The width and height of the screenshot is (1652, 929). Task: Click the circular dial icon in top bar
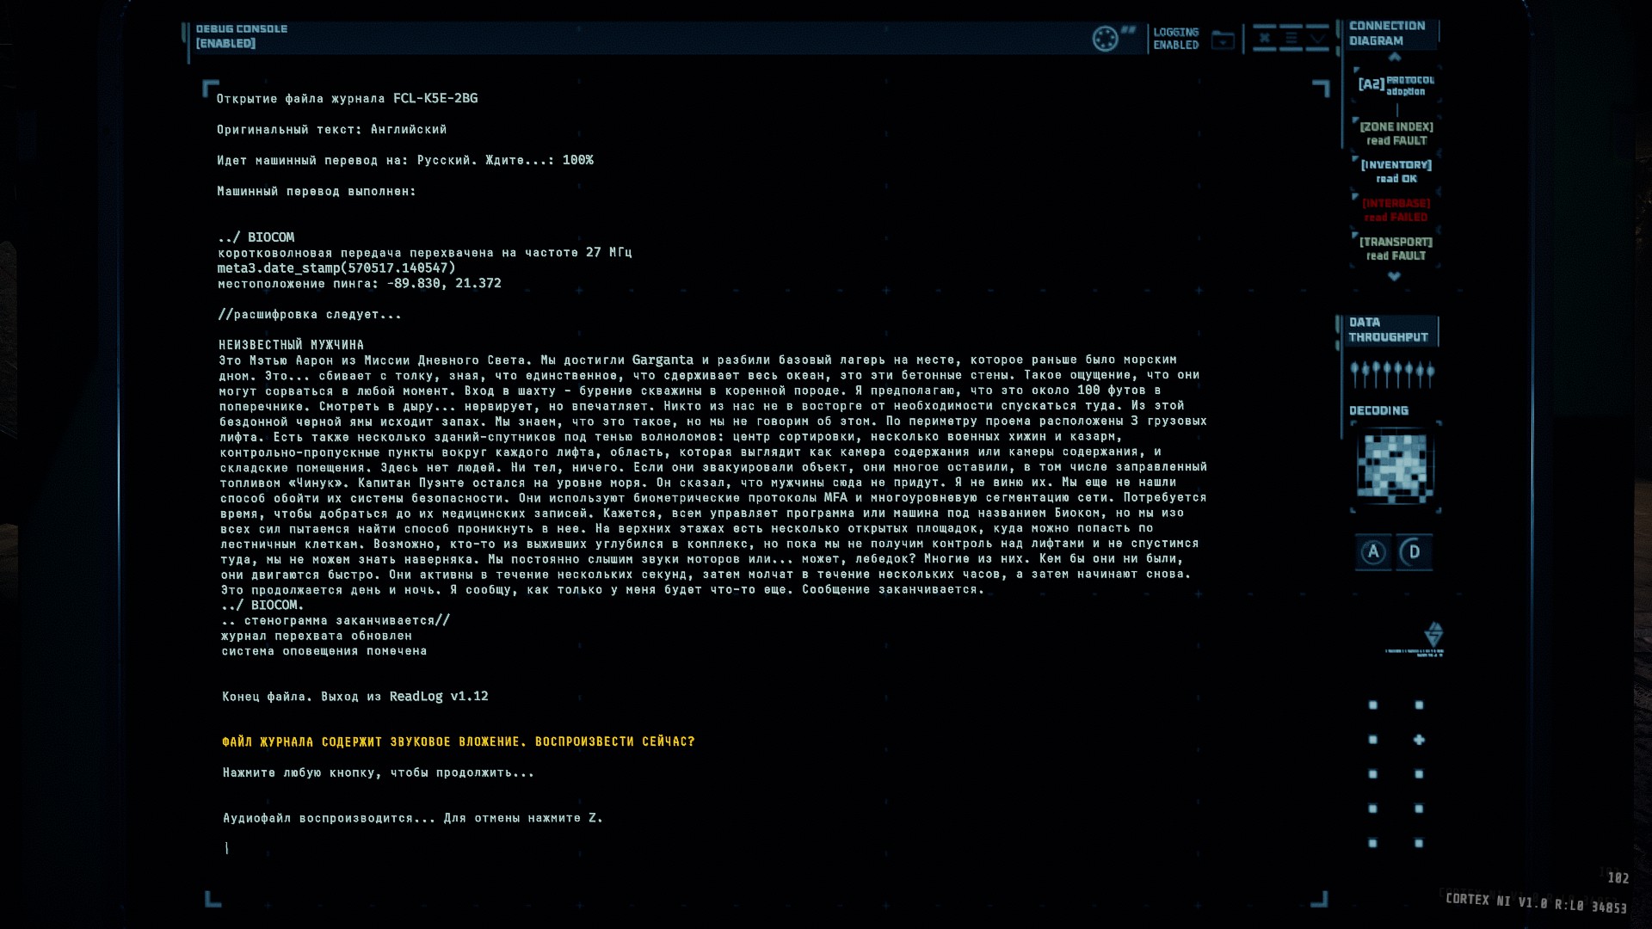1105,39
